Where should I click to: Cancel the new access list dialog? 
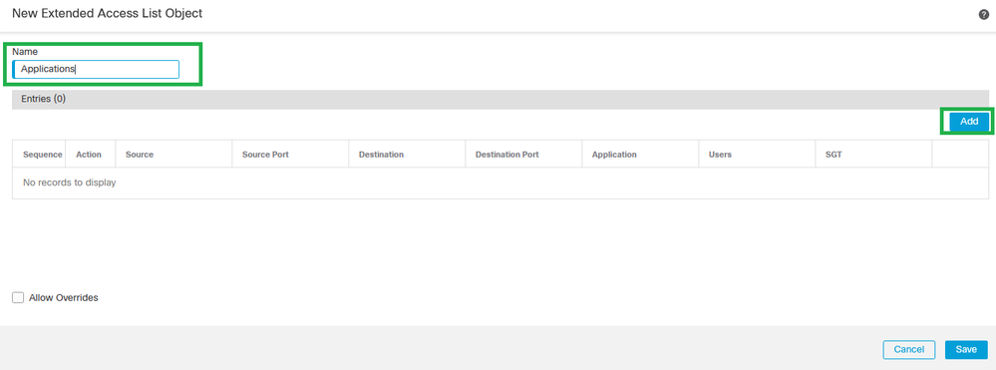909,350
